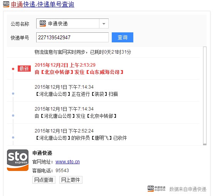Click the STO icon inside the company selector
The image size is (215, 196).
click(43, 23)
